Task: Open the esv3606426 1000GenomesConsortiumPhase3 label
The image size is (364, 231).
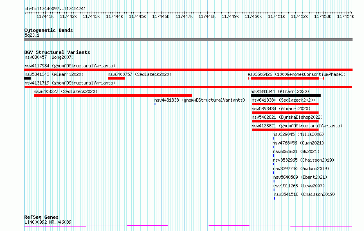Action: tap(297, 74)
